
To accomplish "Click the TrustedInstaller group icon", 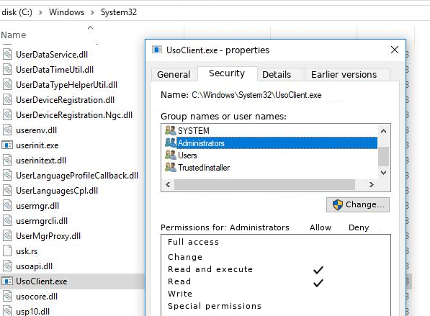I will [171, 167].
